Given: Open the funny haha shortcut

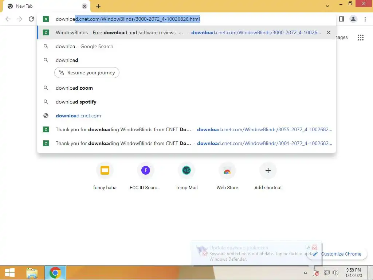Looking at the screenshot, I should click(105, 176).
